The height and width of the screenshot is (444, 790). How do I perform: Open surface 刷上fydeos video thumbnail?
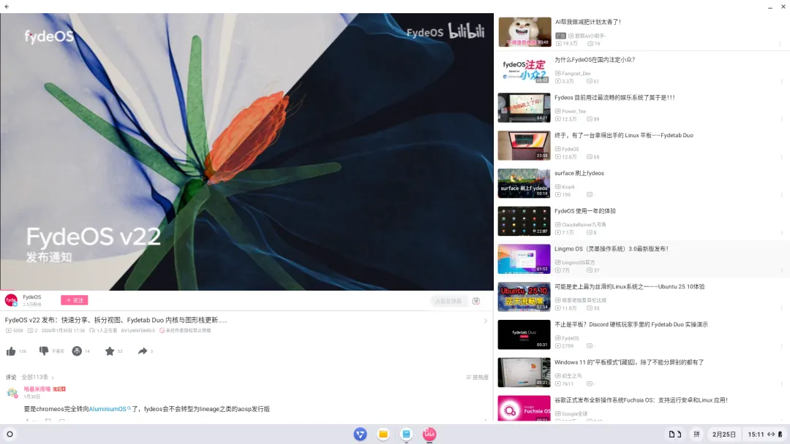tap(524, 183)
